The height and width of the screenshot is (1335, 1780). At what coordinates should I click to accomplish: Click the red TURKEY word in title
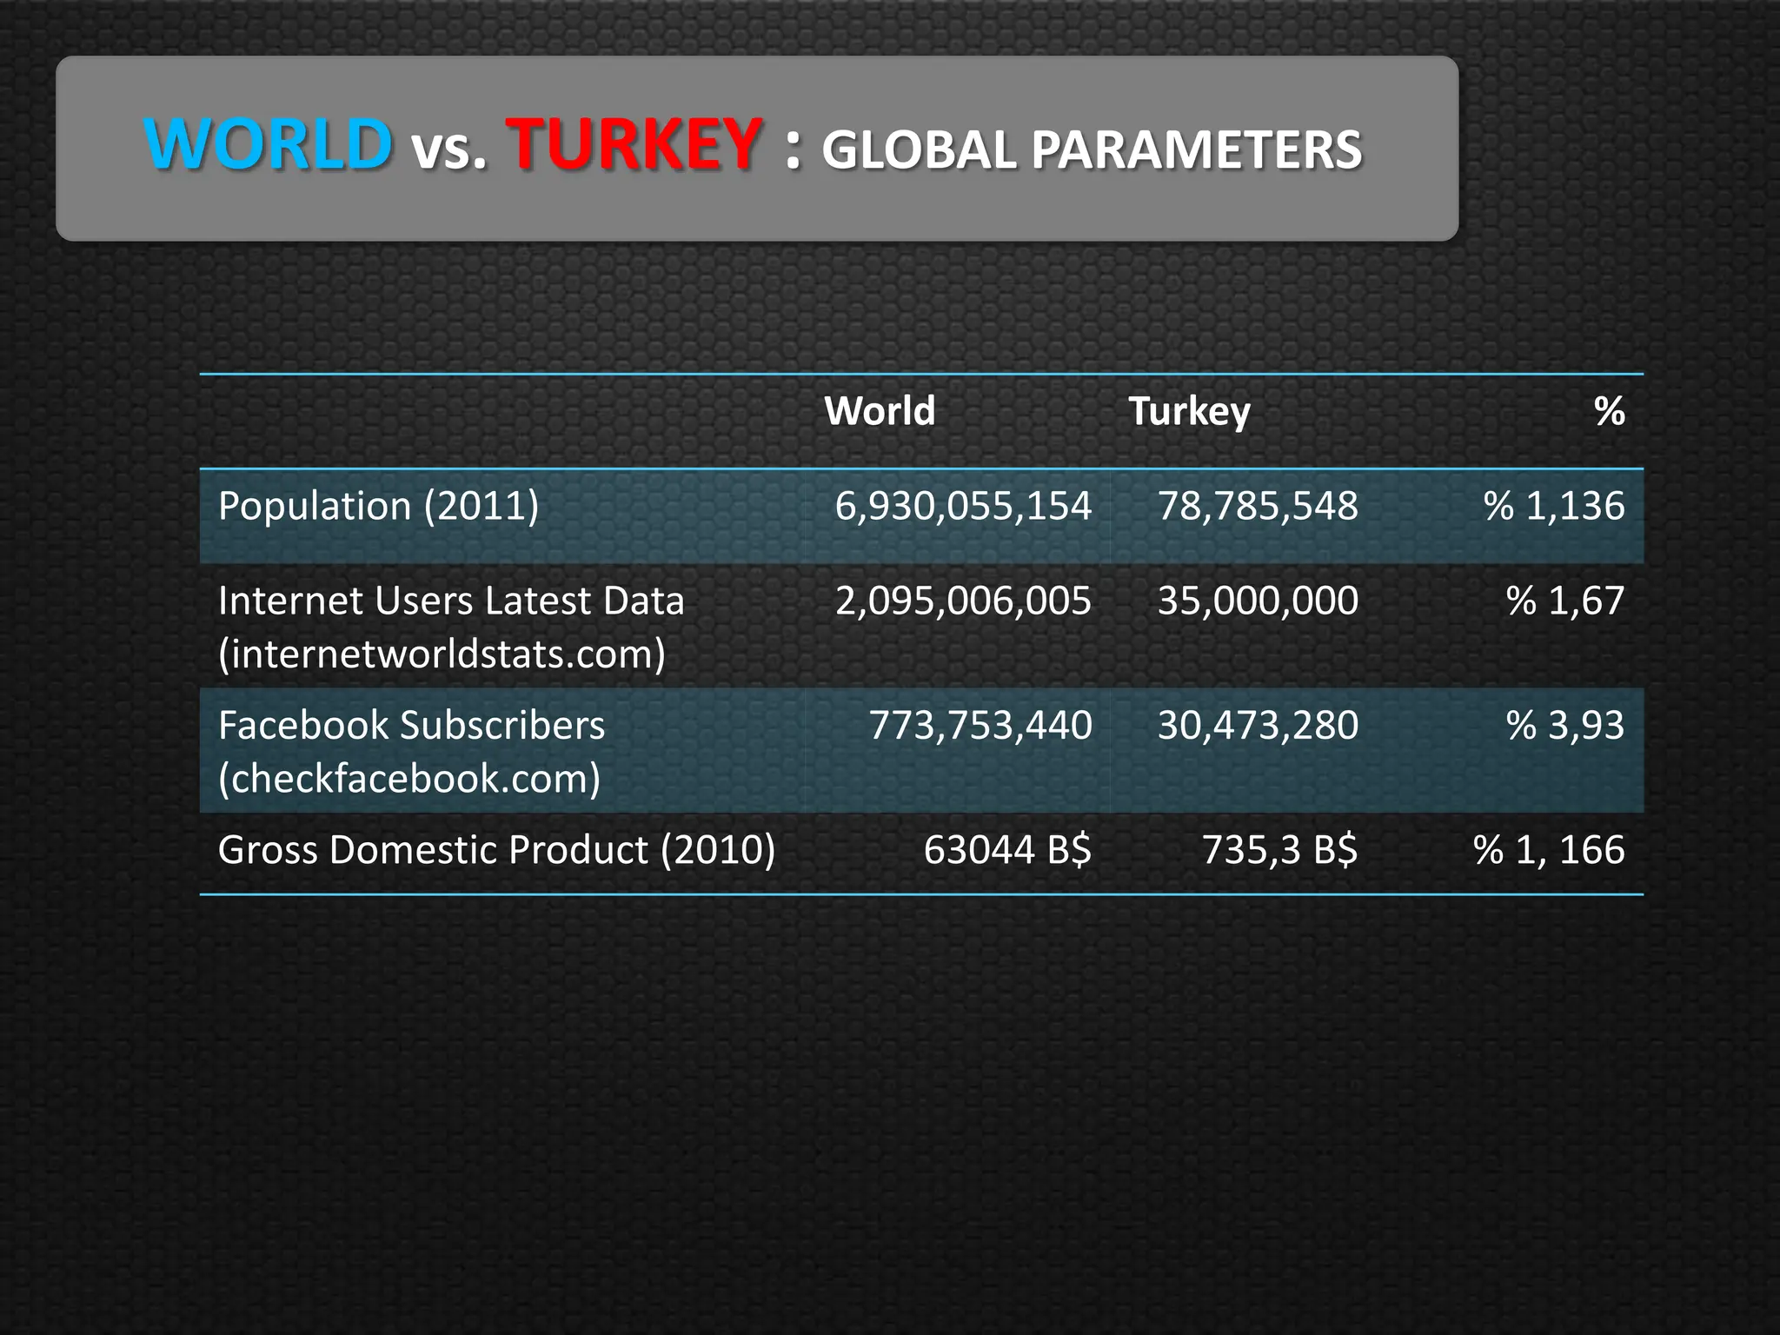634,143
